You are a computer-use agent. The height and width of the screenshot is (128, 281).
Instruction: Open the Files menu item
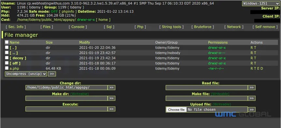[x=47, y=27]
